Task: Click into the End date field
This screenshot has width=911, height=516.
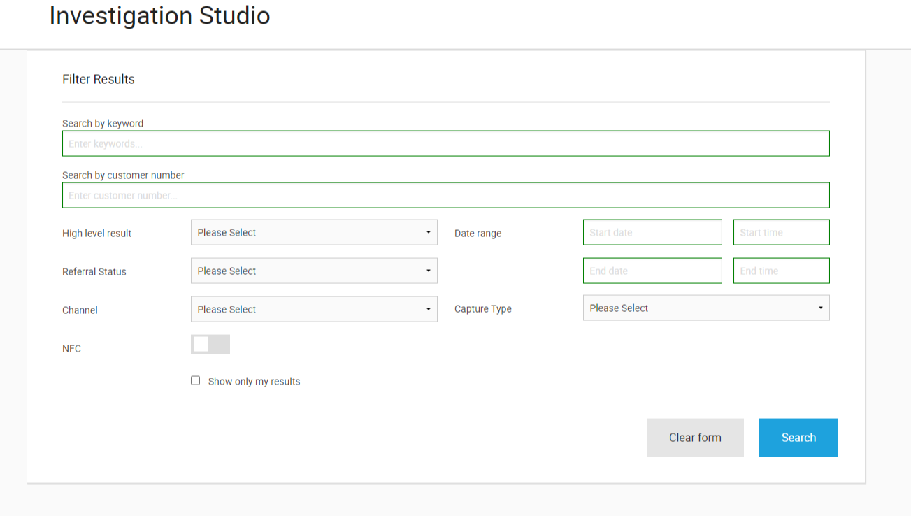Action: (652, 271)
